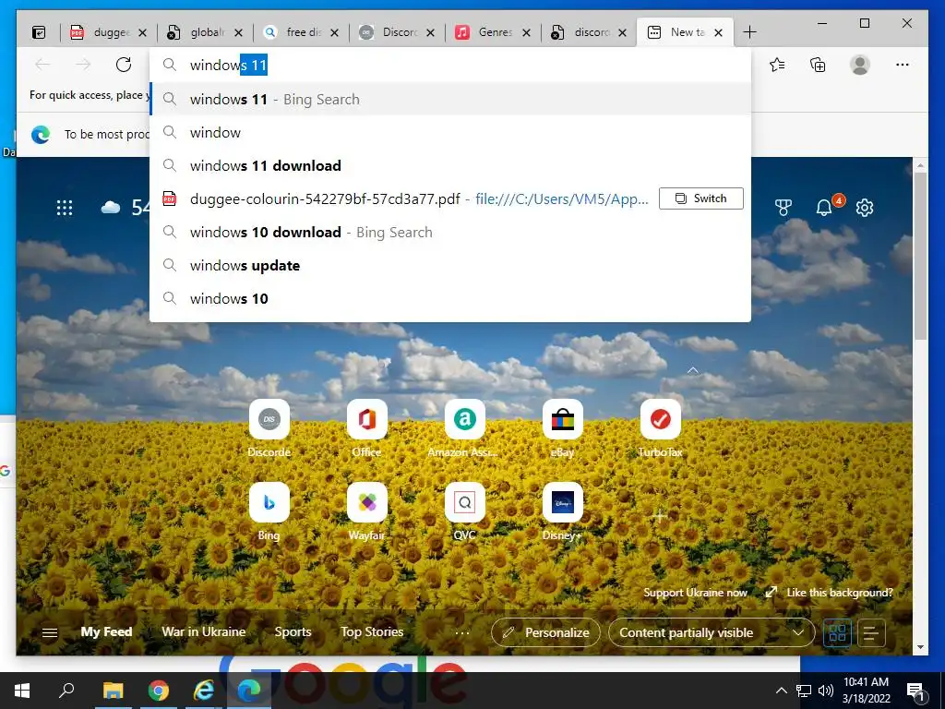Open page settings gear icon
The height and width of the screenshot is (709, 945).
pyautogui.click(x=865, y=208)
